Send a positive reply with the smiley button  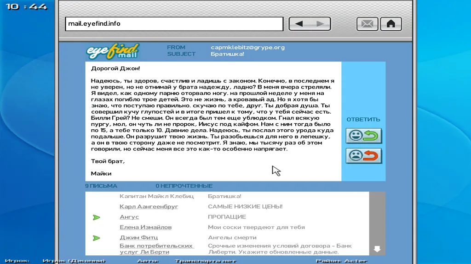(x=364, y=136)
